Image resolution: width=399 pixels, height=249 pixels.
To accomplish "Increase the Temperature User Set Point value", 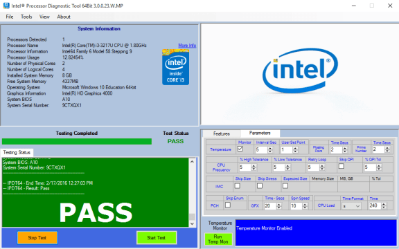I will tap(295, 149).
